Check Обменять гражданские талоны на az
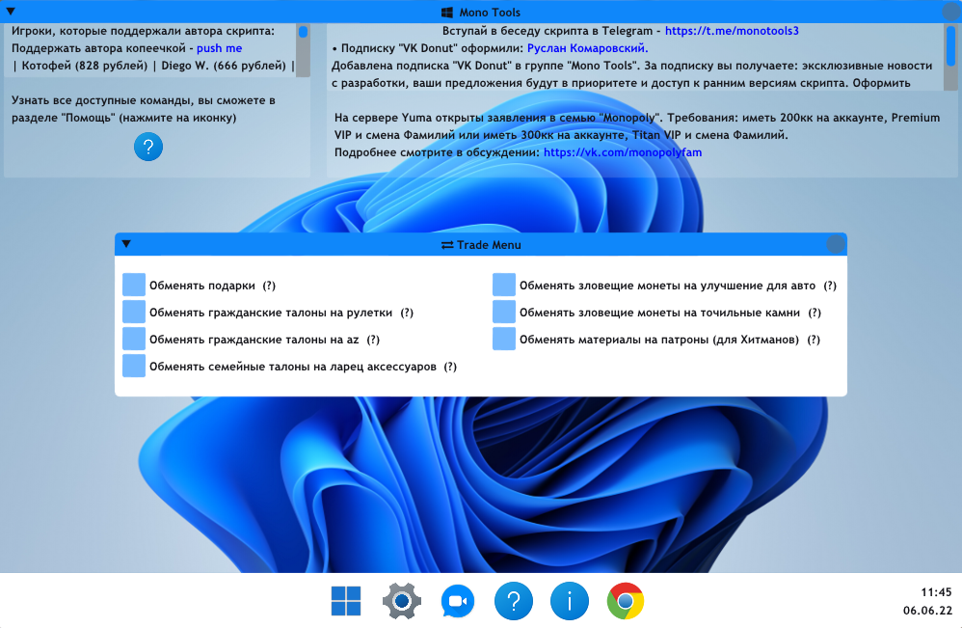The width and height of the screenshot is (962, 628). pyautogui.click(x=134, y=339)
